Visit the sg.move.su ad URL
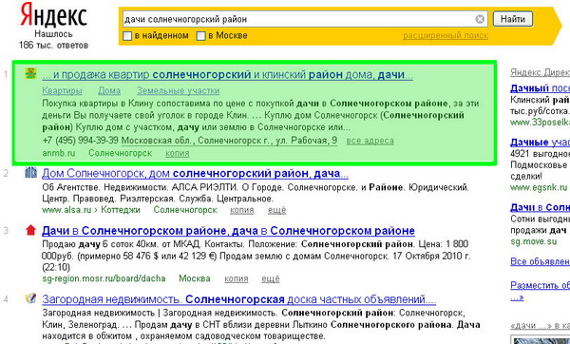Screen dimensions: 570x344 pos(533,241)
